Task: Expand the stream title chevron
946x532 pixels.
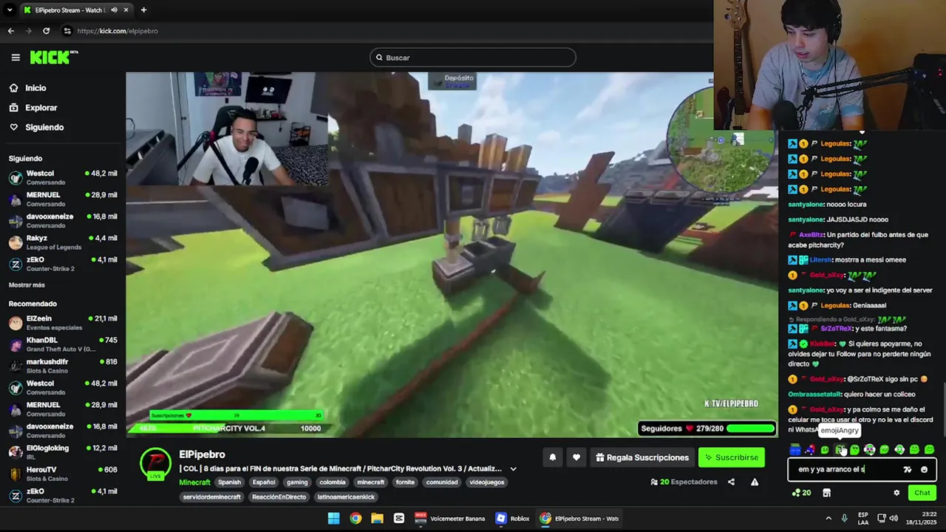Action: [x=513, y=468]
